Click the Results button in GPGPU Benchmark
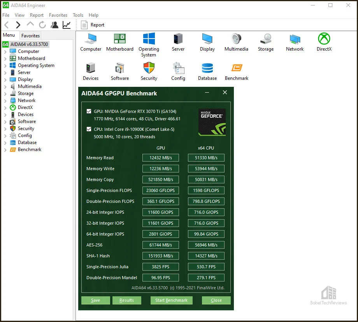 pos(127,300)
